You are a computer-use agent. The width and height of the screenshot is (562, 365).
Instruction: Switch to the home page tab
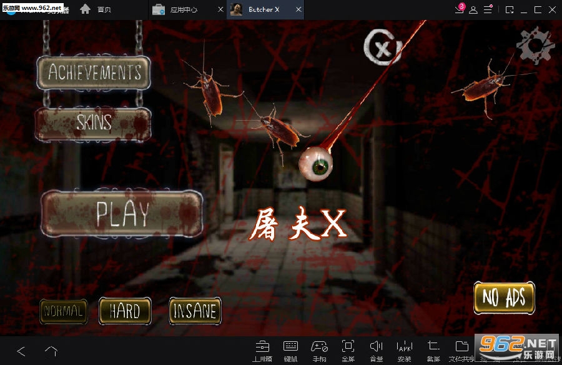[96, 10]
